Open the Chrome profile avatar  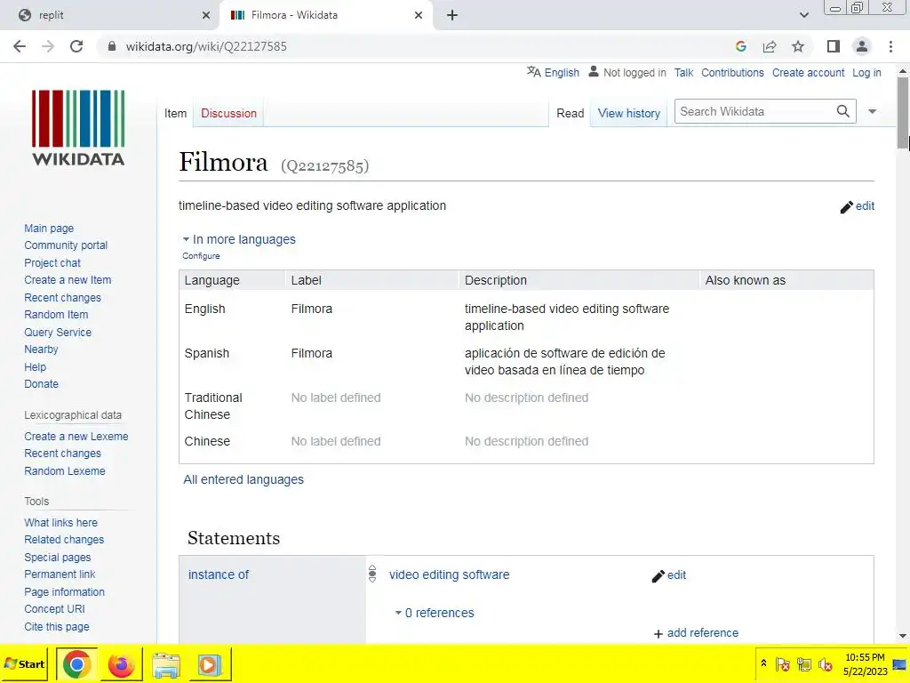(x=862, y=46)
